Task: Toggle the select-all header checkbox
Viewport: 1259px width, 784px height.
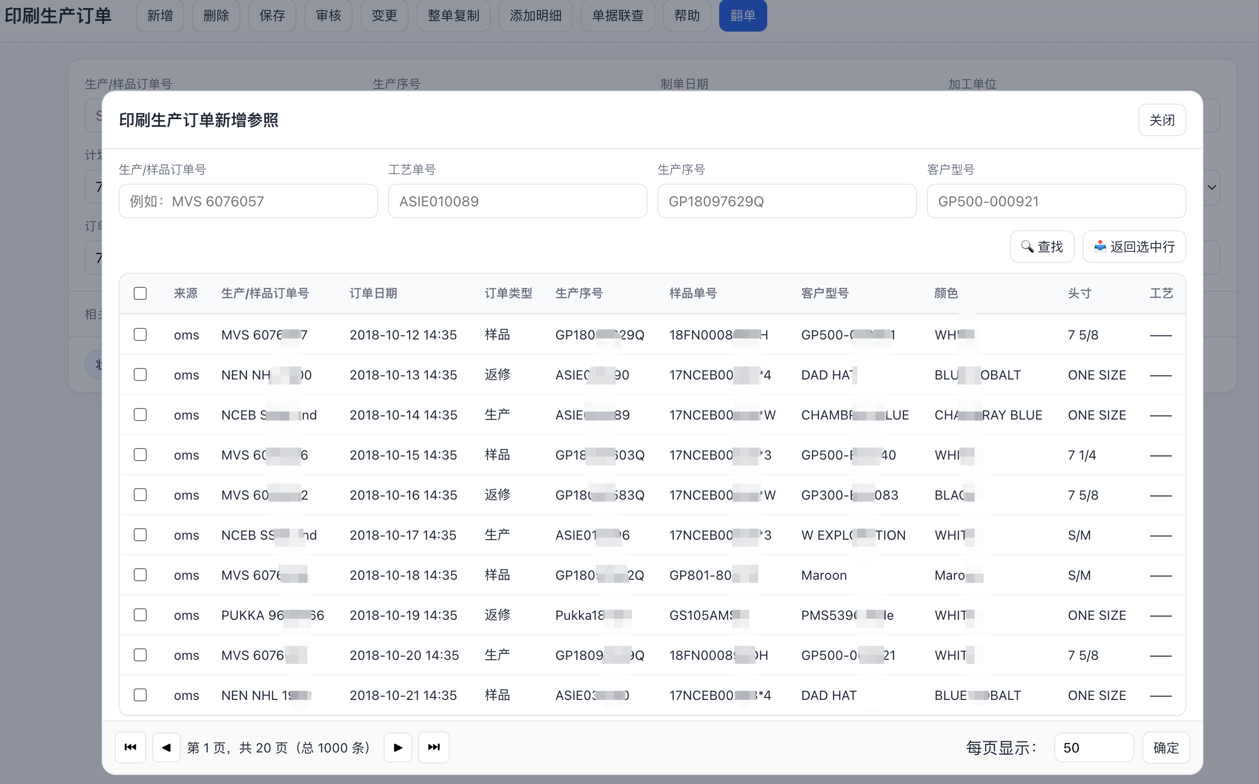Action: [x=140, y=293]
